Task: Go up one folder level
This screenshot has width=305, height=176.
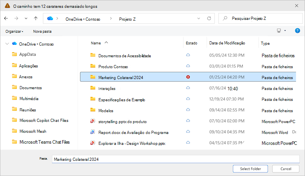Action: tap(36, 18)
